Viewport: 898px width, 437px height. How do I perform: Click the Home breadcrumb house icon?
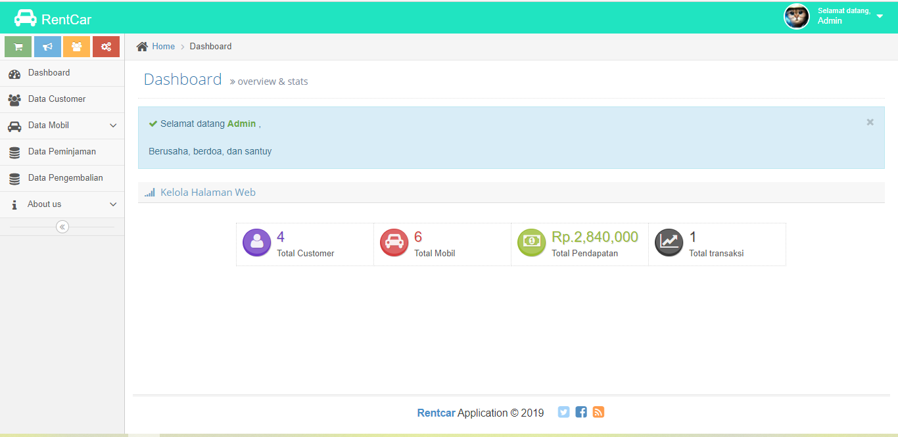click(142, 45)
